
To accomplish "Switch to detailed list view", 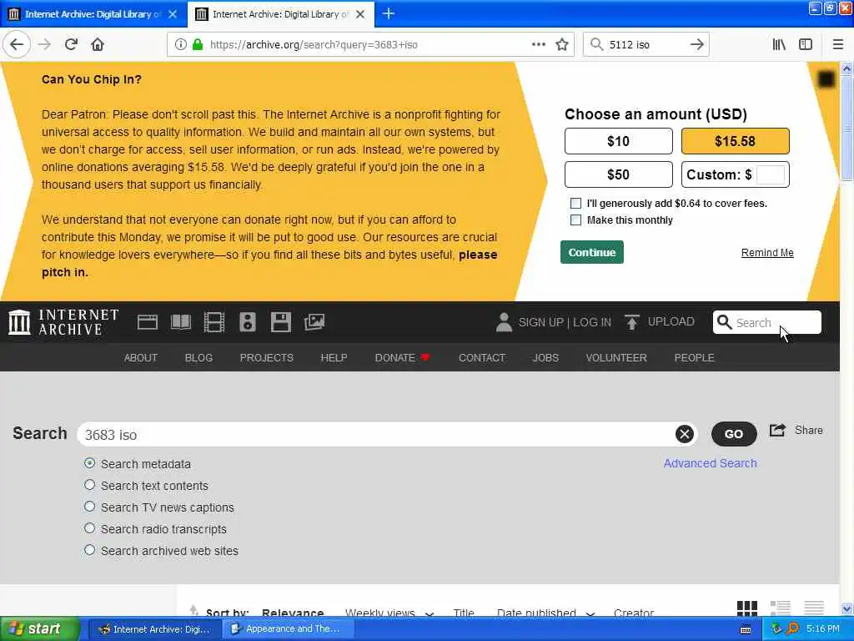I will [x=780, y=608].
